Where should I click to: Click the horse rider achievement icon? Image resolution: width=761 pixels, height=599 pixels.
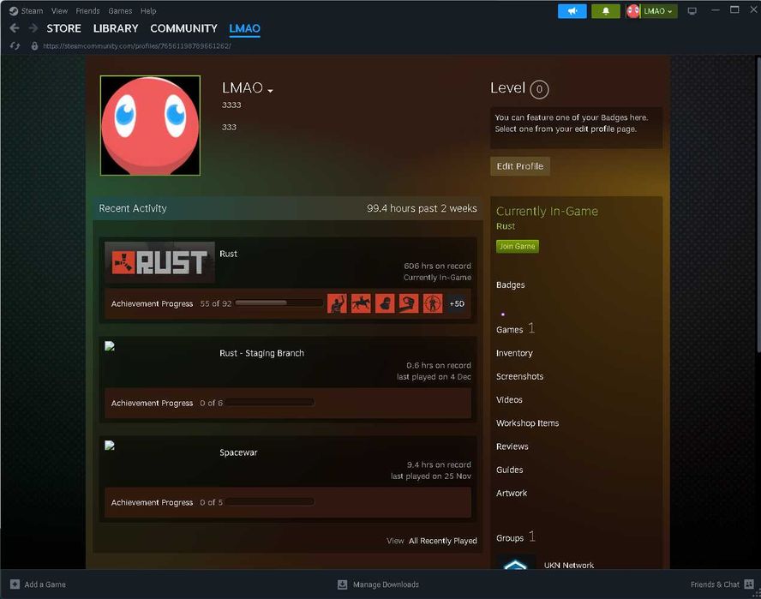tap(361, 303)
